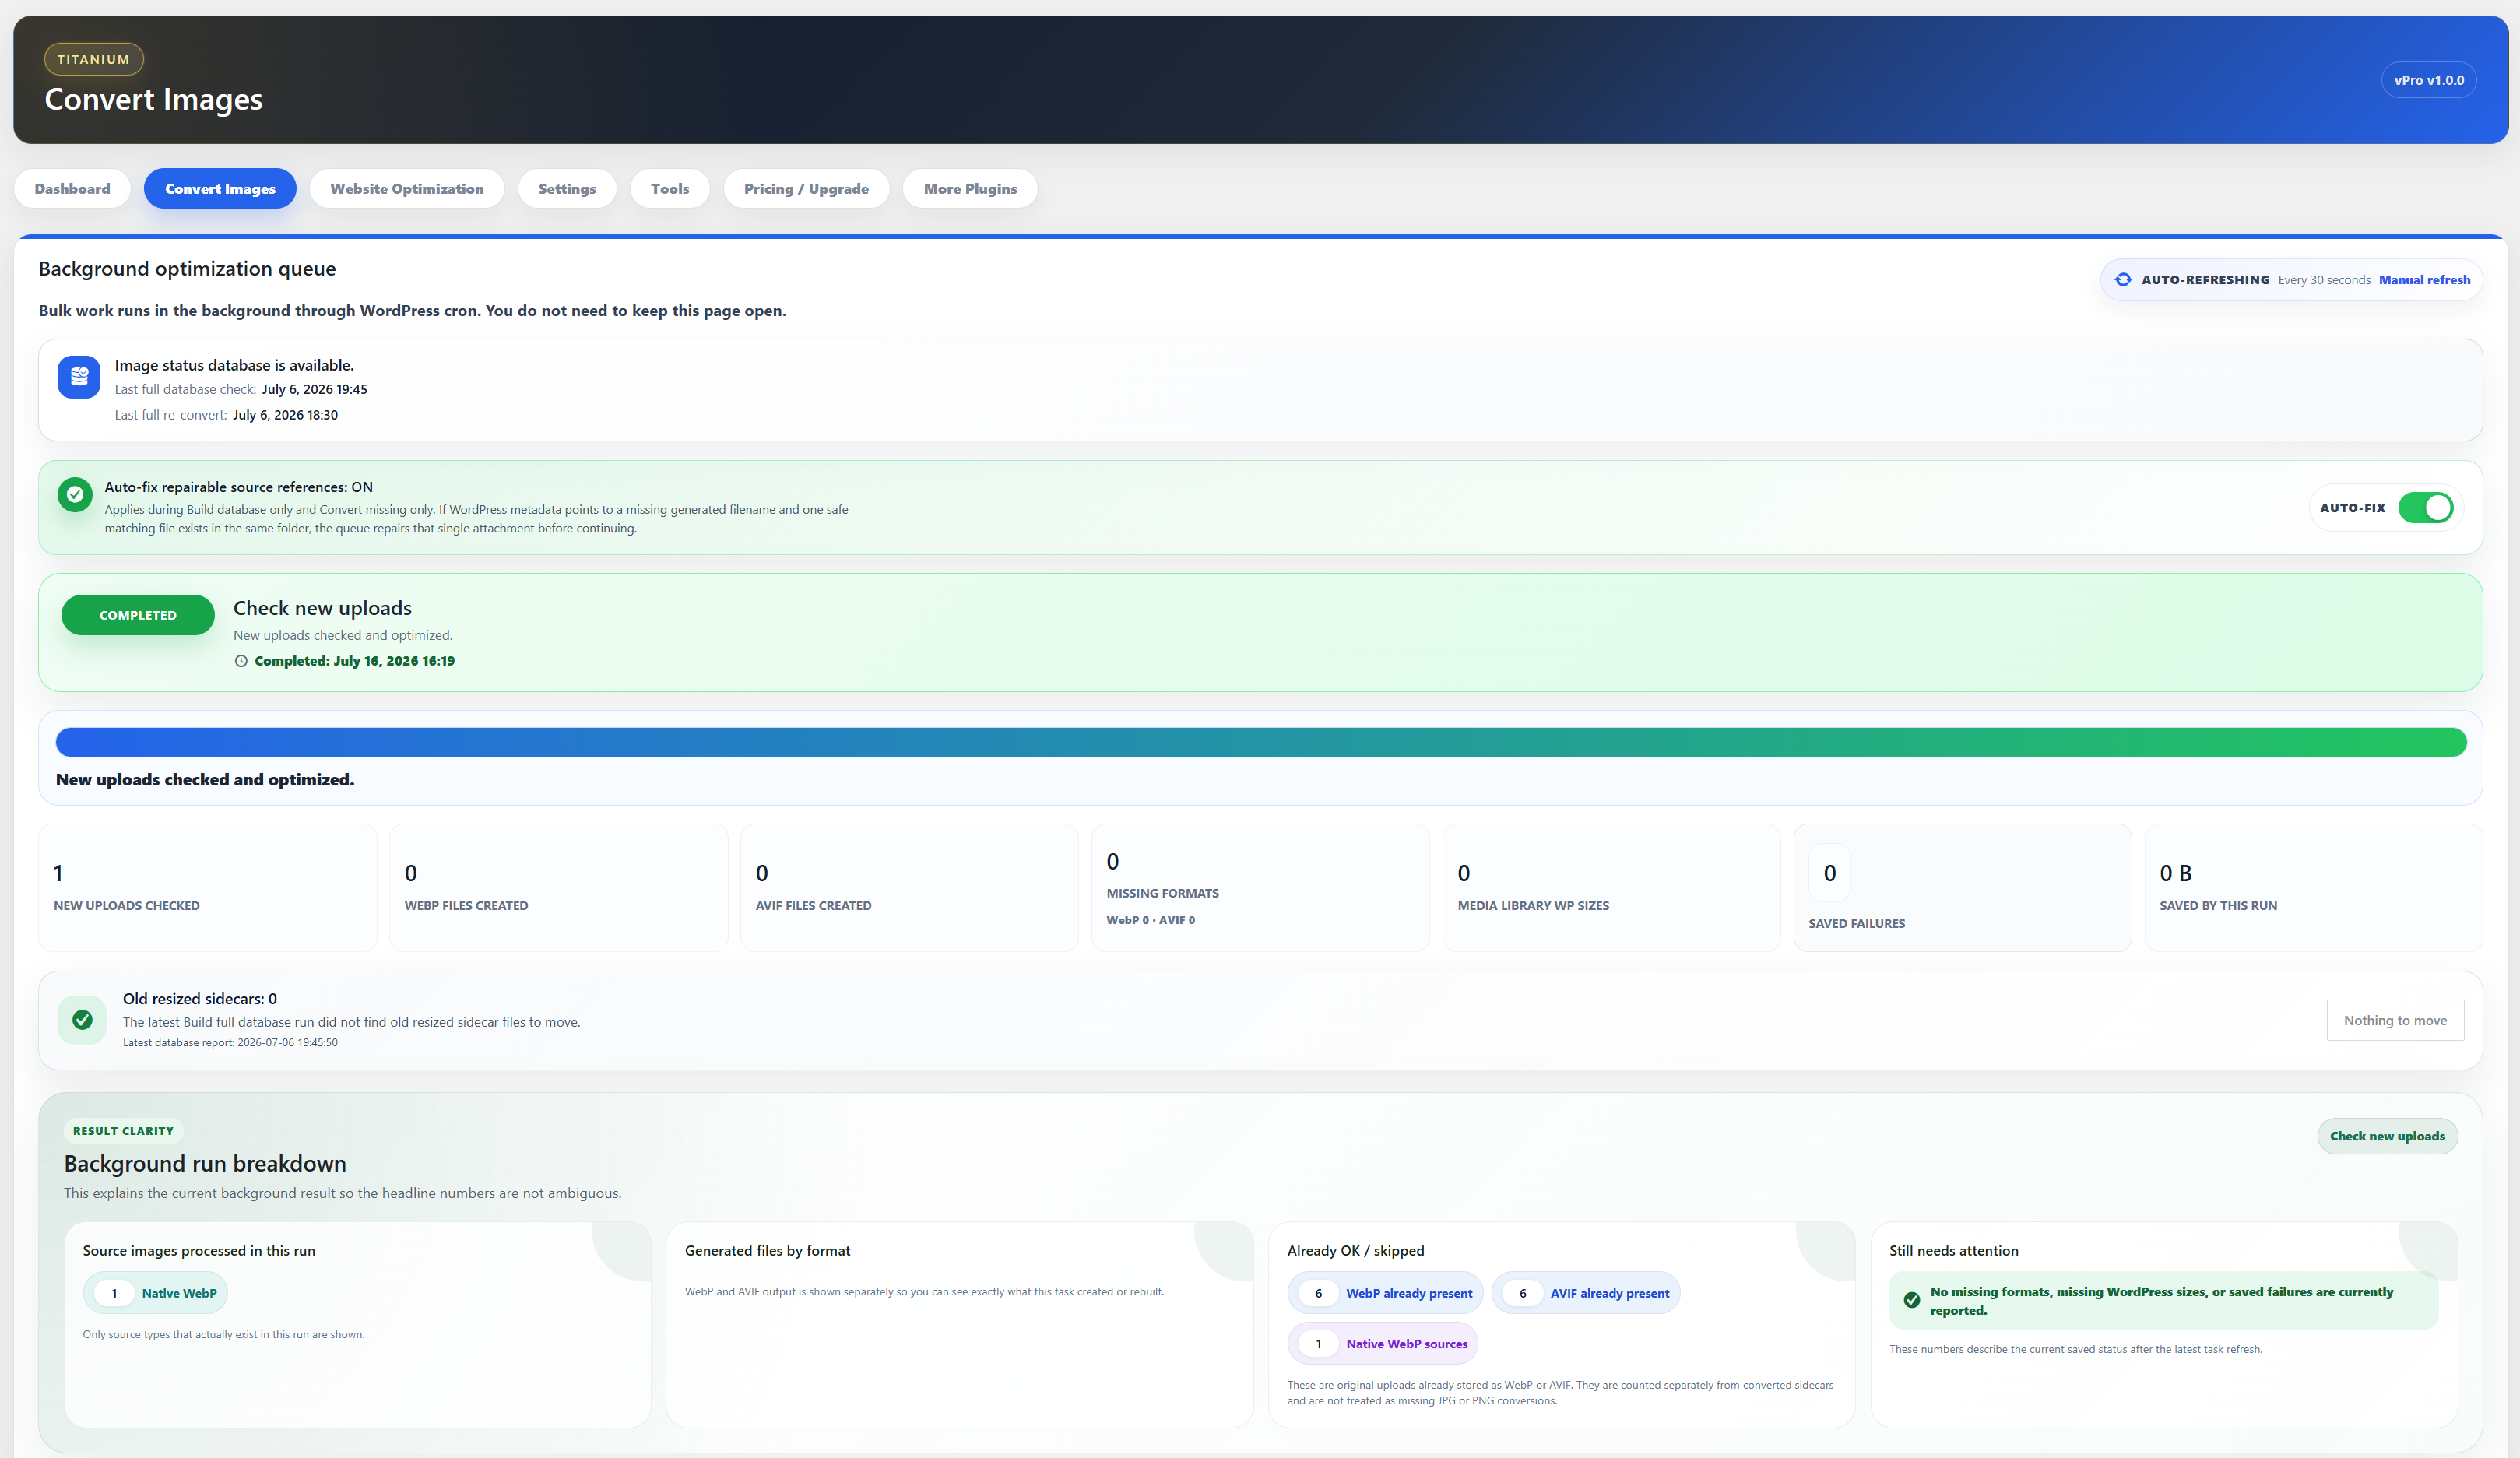Click the full gradient progress bar
The image size is (2520, 1458).
tap(1261, 742)
